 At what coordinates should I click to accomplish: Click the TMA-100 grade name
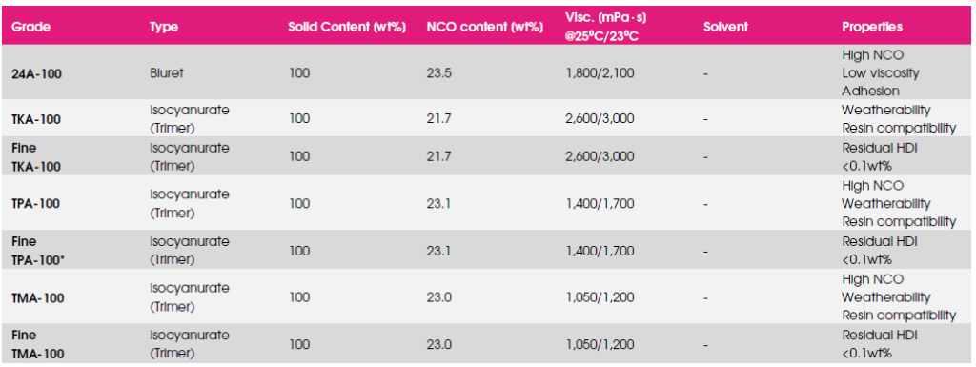[38, 298]
